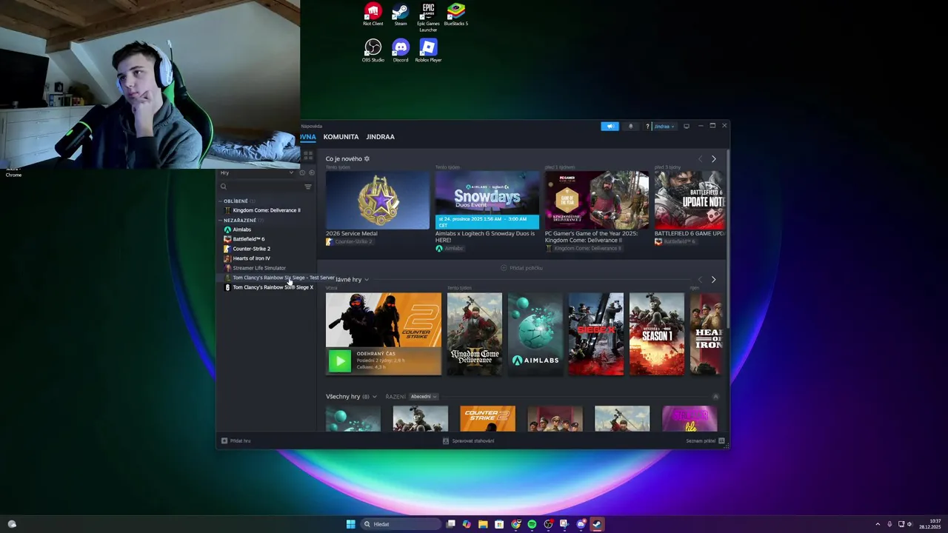
Task: Open the Hry library filter dropdown
Action: [256, 172]
